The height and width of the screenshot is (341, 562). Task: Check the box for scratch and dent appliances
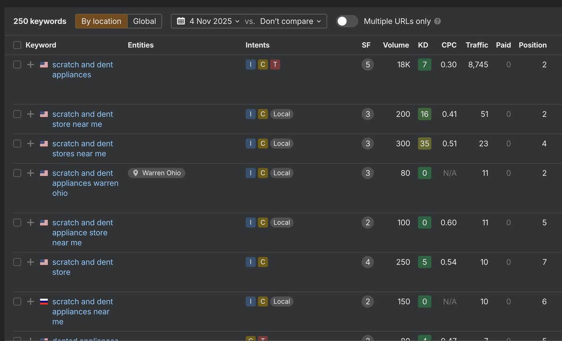(x=17, y=65)
